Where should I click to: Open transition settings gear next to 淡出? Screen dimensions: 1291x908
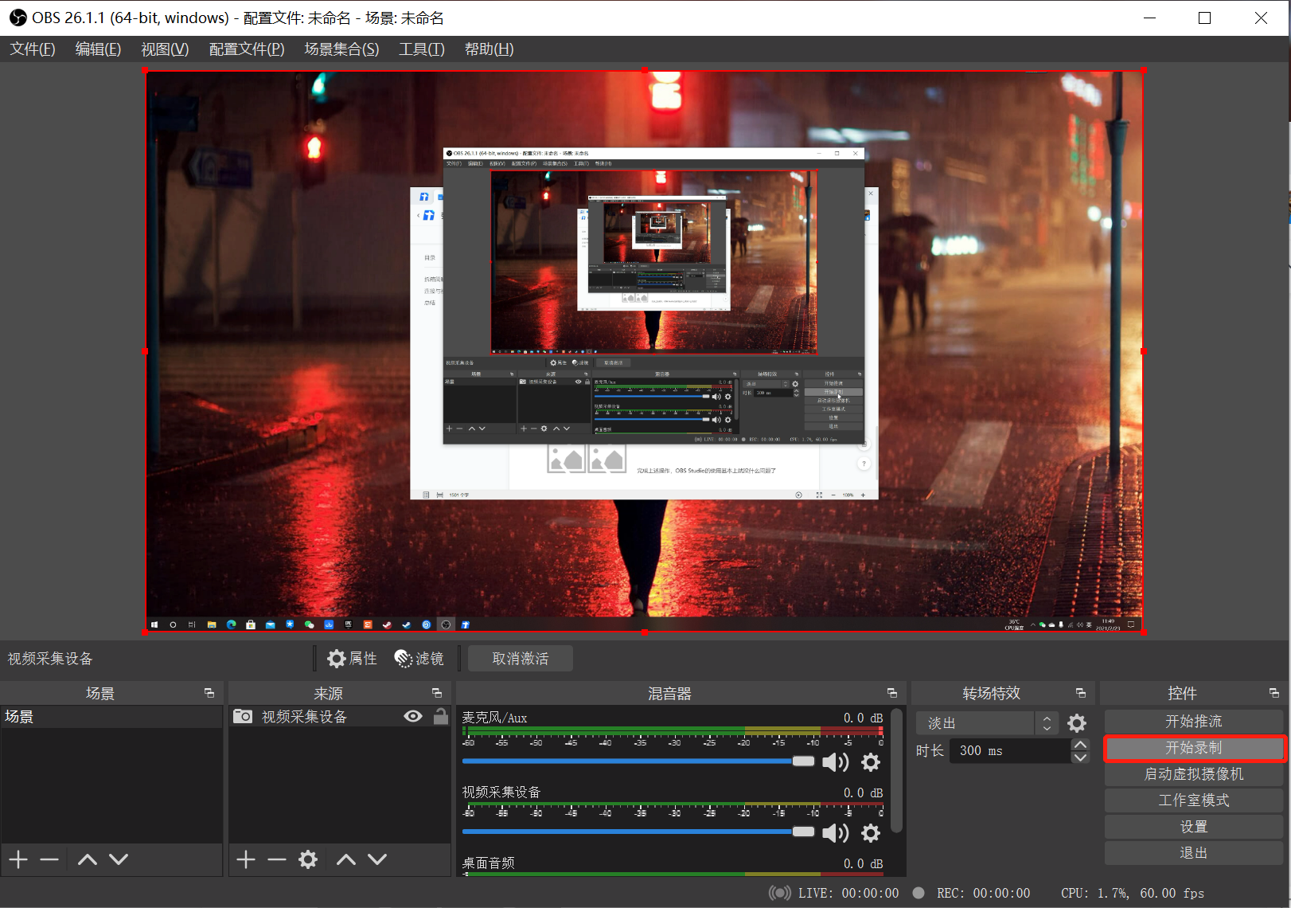coord(1077,723)
